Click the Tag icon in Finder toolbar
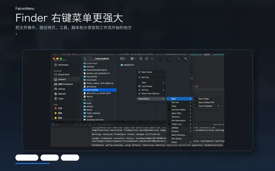Viewport: 275px width, 171px height. [x=147, y=59]
